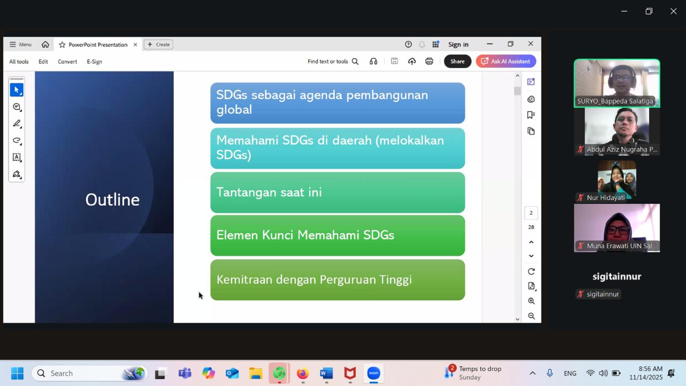
Task: Click the Share button
Action: 457,61
